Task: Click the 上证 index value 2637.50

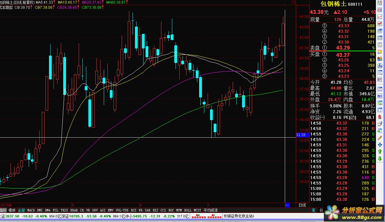Action: tap(12, 216)
